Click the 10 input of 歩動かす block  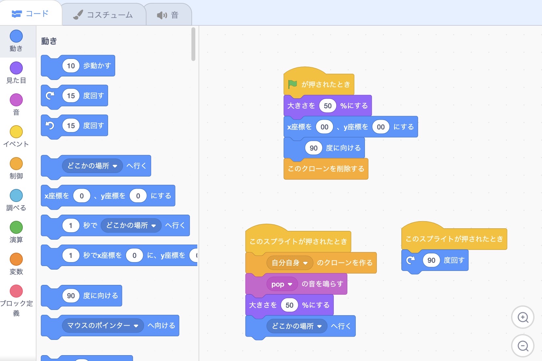point(71,66)
